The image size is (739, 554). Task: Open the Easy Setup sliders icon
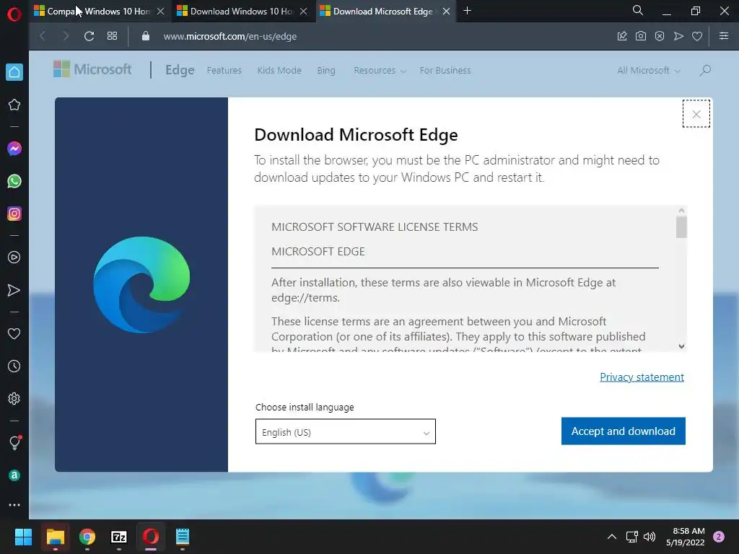click(x=724, y=36)
